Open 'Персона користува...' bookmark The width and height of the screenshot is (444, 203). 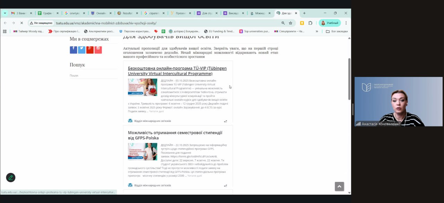(x=135, y=31)
